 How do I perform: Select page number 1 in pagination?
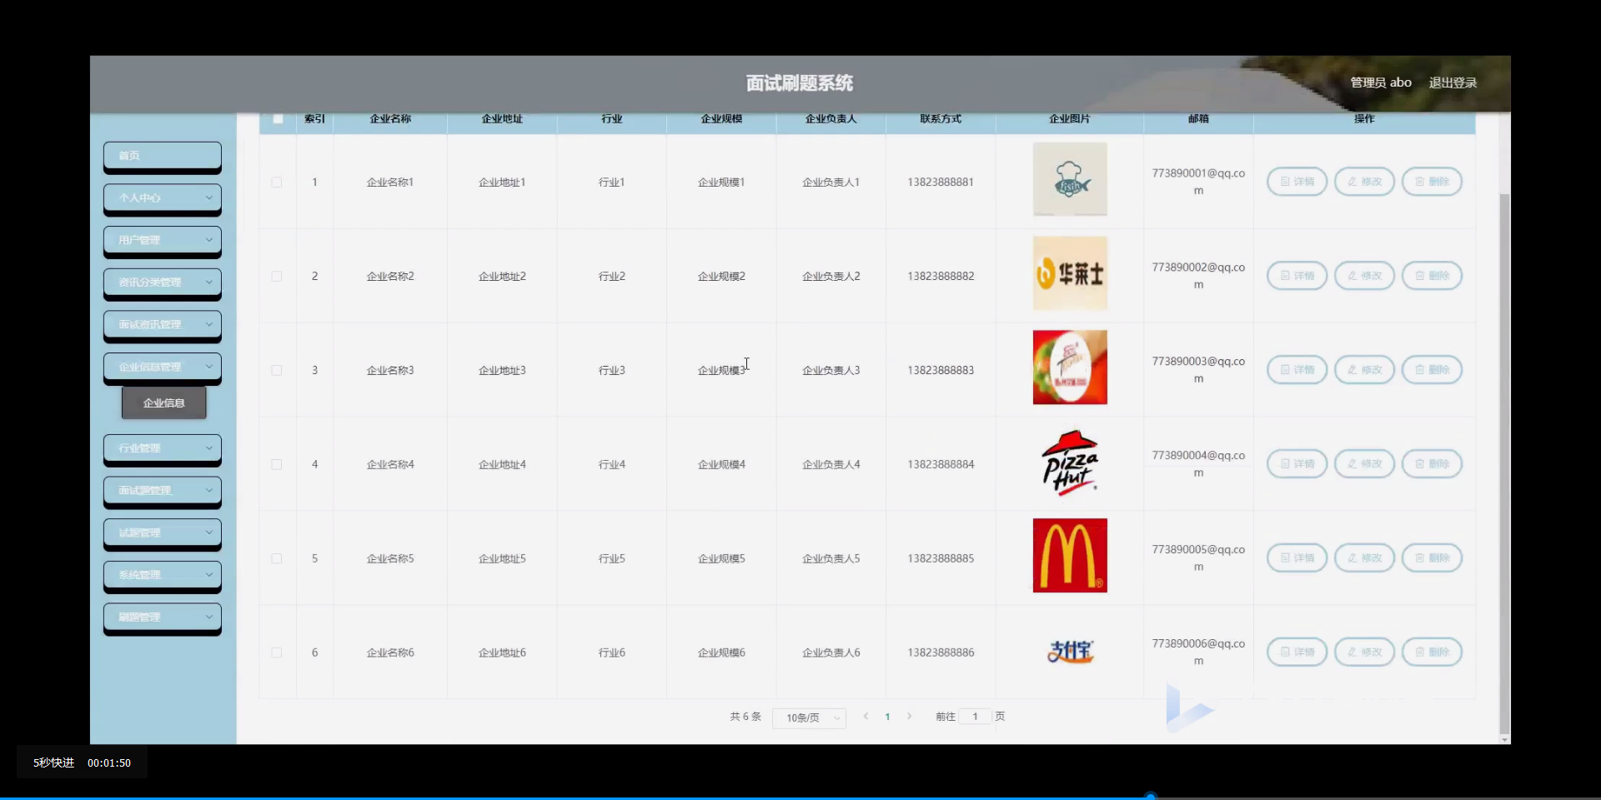pos(887,717)
